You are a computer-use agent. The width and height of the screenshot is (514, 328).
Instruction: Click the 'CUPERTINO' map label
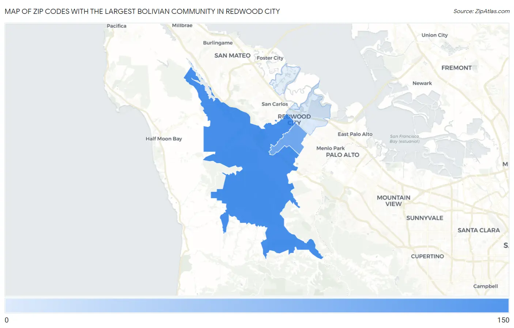click(427, 256)
